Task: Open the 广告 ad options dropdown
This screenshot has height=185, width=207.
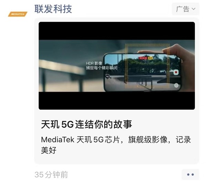Action: coord(186,9)
